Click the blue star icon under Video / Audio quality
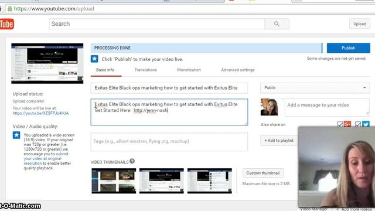This screenshot has height=211, width=375. [x=16, y=135]
